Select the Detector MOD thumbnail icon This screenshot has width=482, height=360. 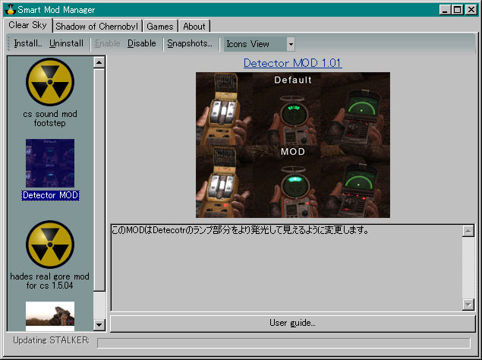coord(50,163)
